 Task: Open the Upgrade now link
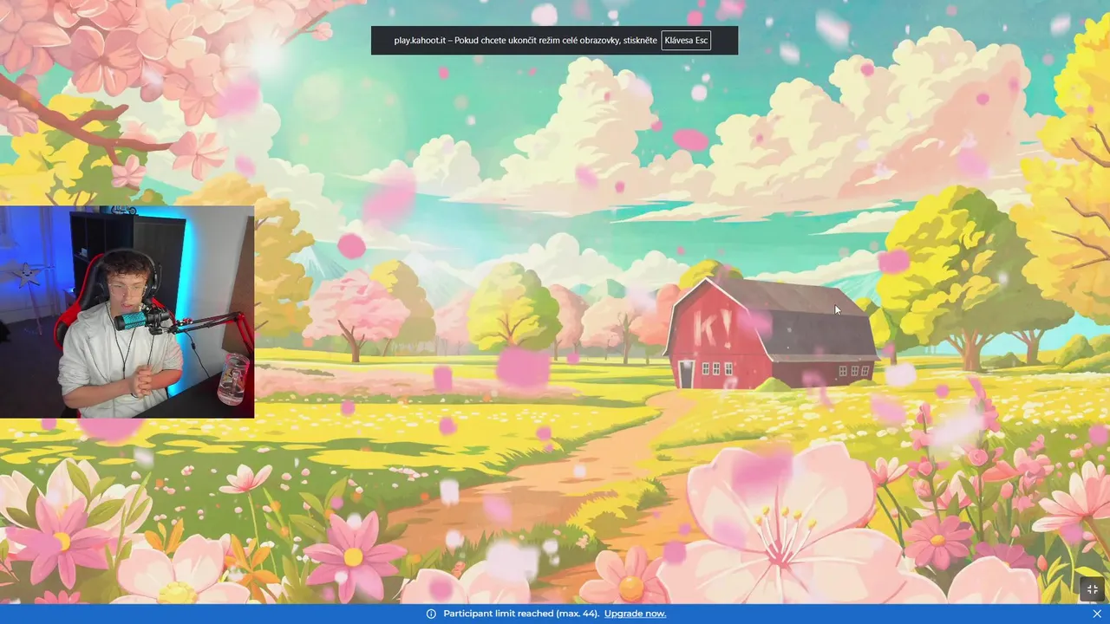pos(635,614)
